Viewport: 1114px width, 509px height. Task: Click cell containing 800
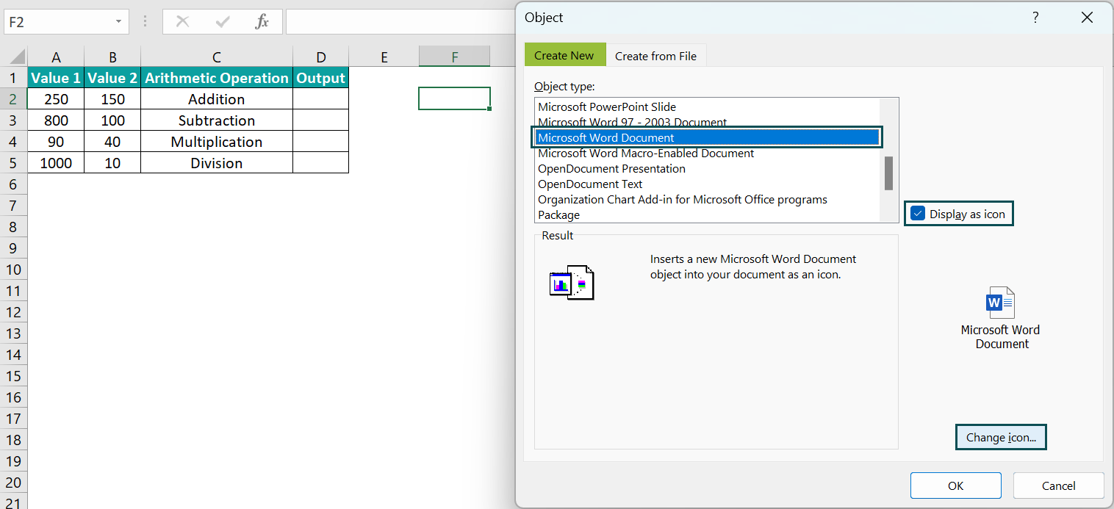coord(56,120)
